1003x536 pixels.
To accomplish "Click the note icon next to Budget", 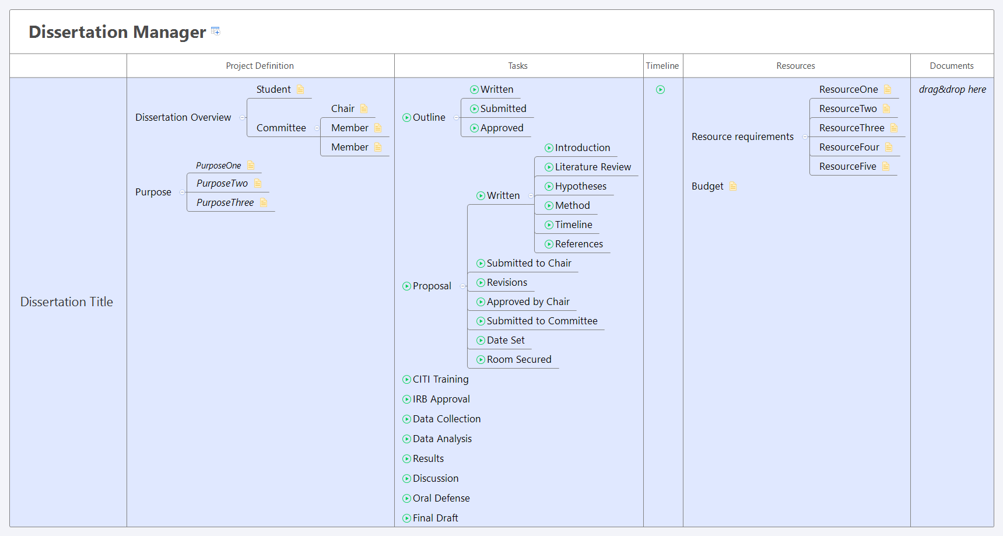I will click(x=732, y=186).
